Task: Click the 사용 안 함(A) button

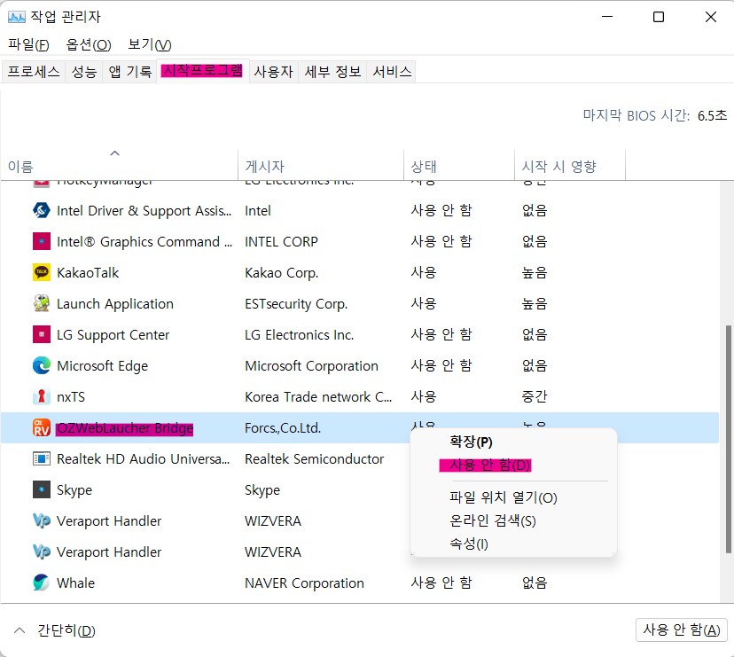Action: click(x=681, y=630)
